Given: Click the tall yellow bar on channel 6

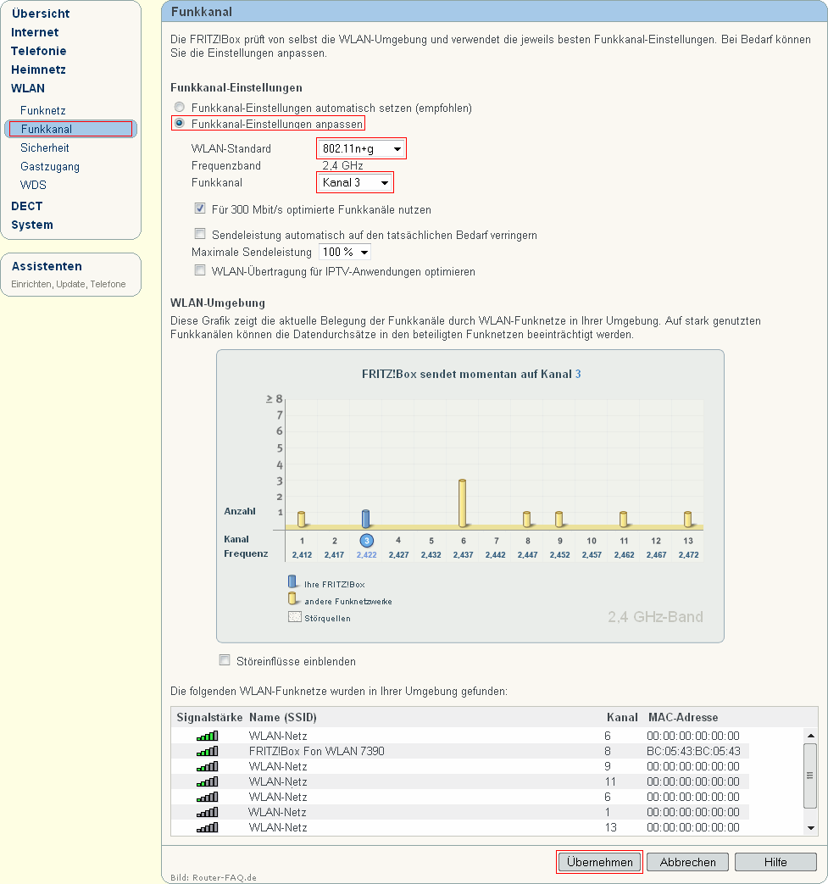Looking at the screenshot, I should coord(462,503).
